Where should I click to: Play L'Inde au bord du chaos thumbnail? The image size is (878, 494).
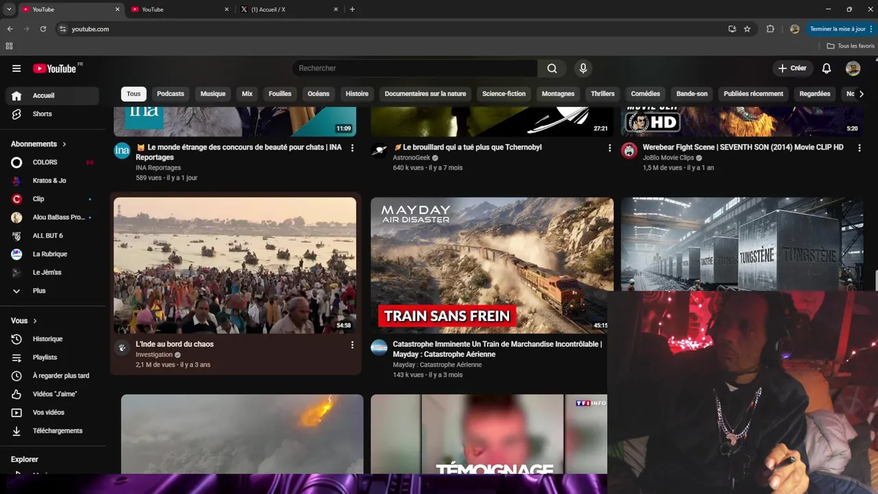click(235, 266)
